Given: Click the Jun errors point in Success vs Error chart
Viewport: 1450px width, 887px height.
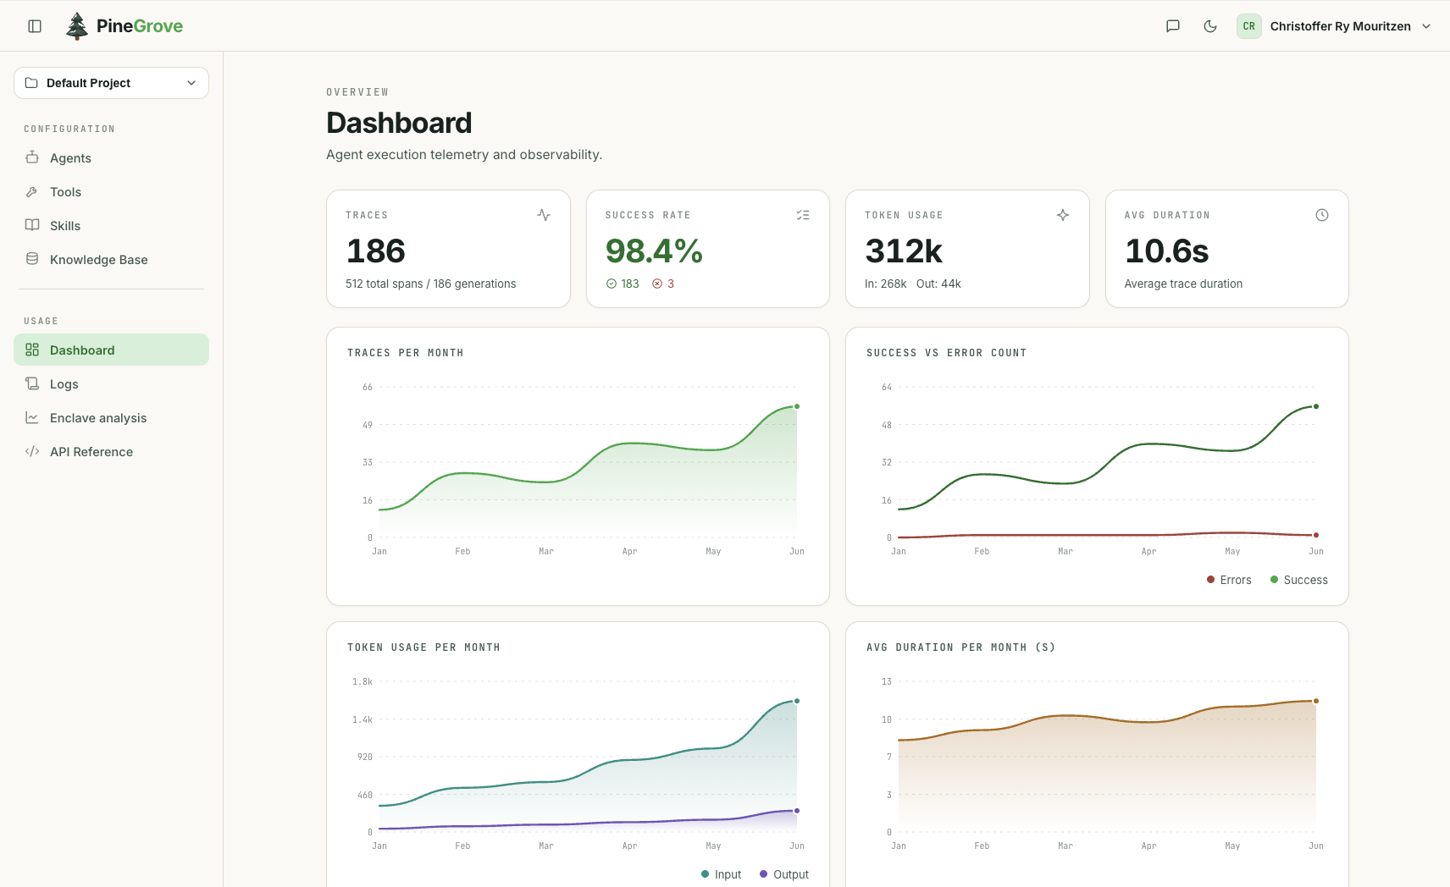Looking at the screenshot, I should pos(1316,535).
